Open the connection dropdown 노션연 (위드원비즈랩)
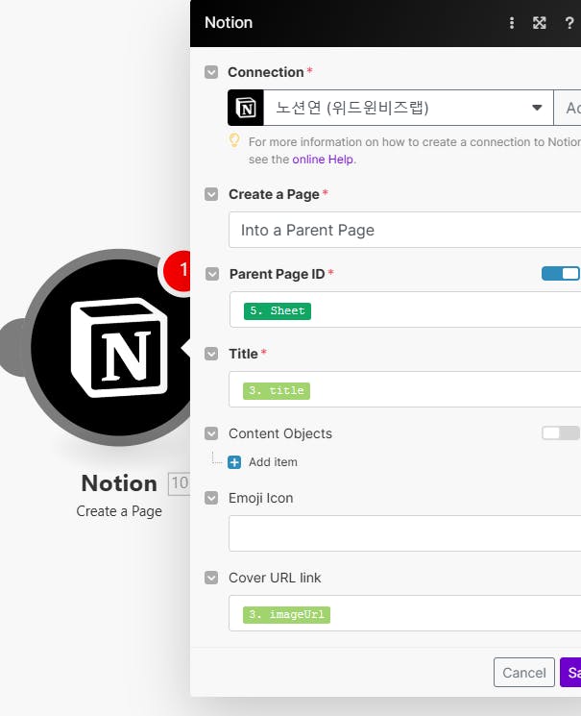This screenshot has height=716, width=581. point(408,108)
